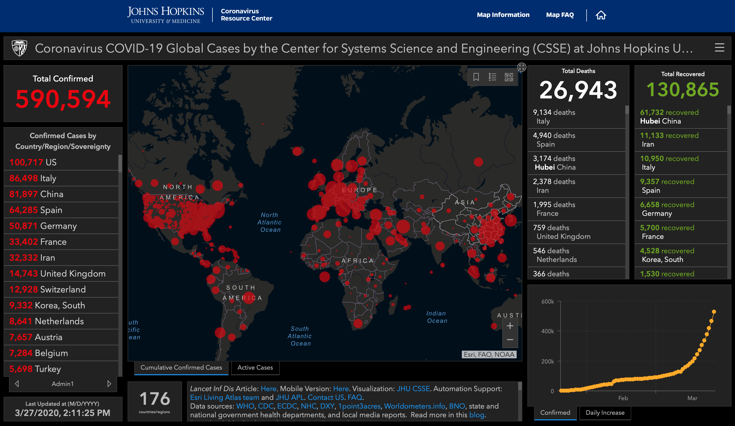The height and width of the screenshot is (426, 735).
Task: Open the JHU CSSE link
Action: [413, 389]
